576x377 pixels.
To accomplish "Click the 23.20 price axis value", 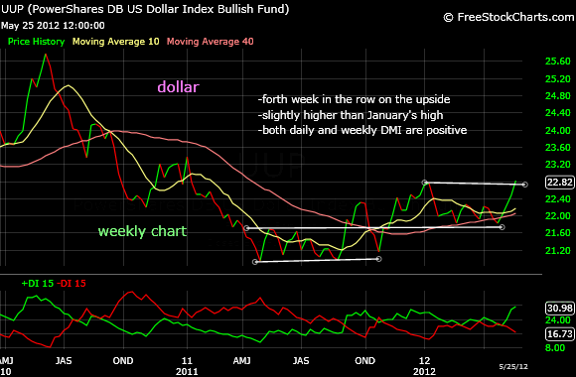I will pos(558,164).
